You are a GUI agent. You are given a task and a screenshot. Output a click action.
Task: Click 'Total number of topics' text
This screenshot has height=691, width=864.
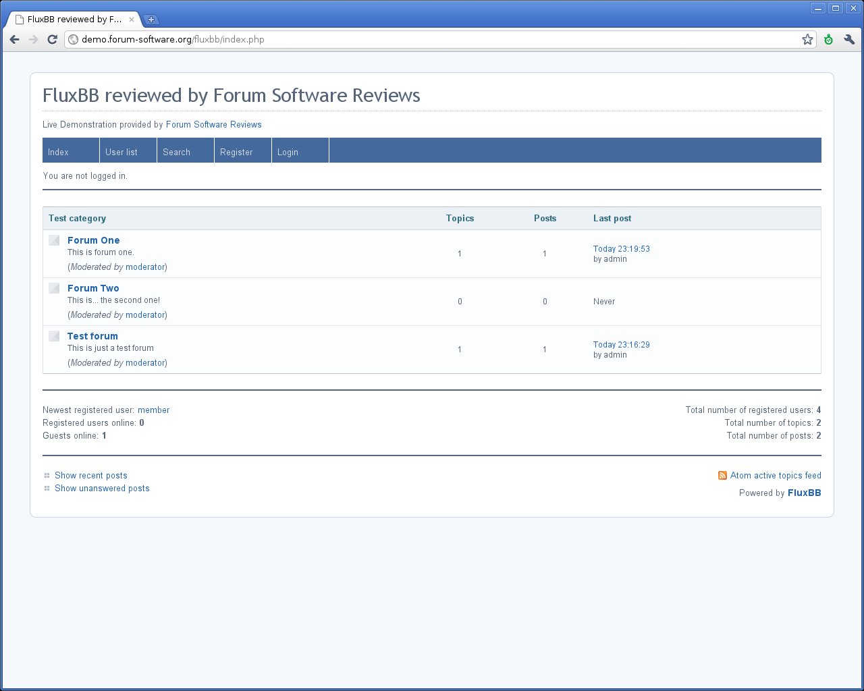pyautogui.click(x=769, y=423)
